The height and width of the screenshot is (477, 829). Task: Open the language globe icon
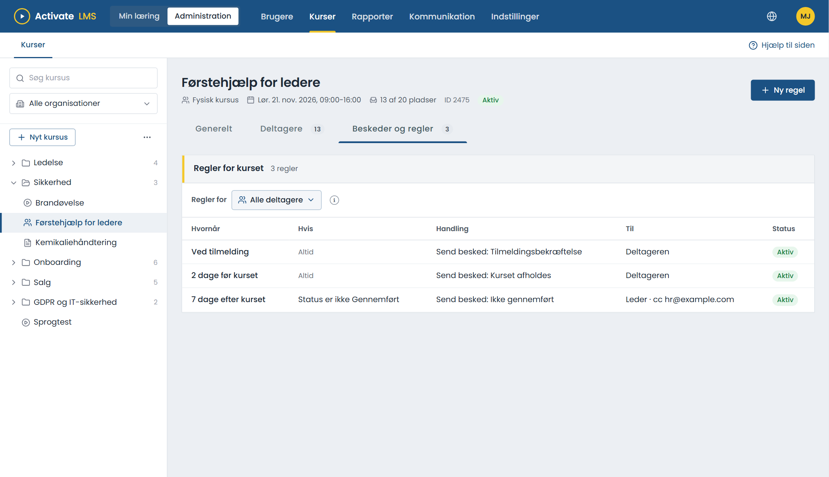coord(772,16)
